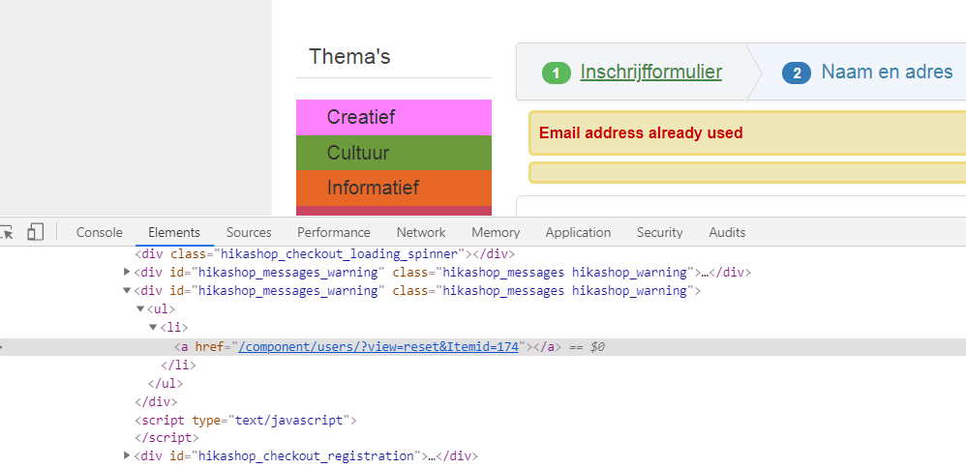Collapse the li element node

point(153,327)
